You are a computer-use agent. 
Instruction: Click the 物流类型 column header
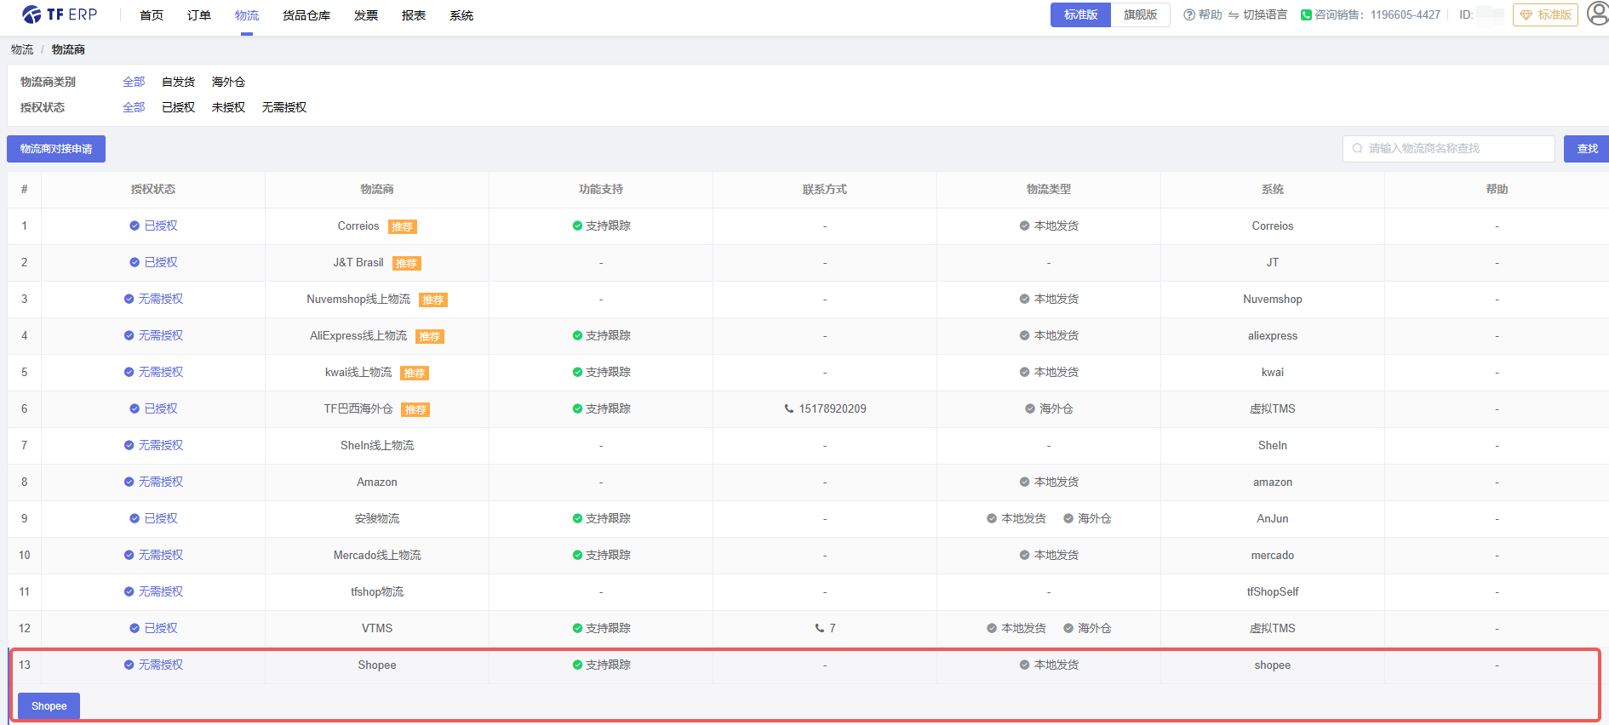click(1049, 189)
